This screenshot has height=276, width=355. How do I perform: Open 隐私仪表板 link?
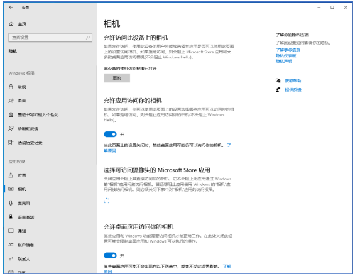[x=286, y=56]
